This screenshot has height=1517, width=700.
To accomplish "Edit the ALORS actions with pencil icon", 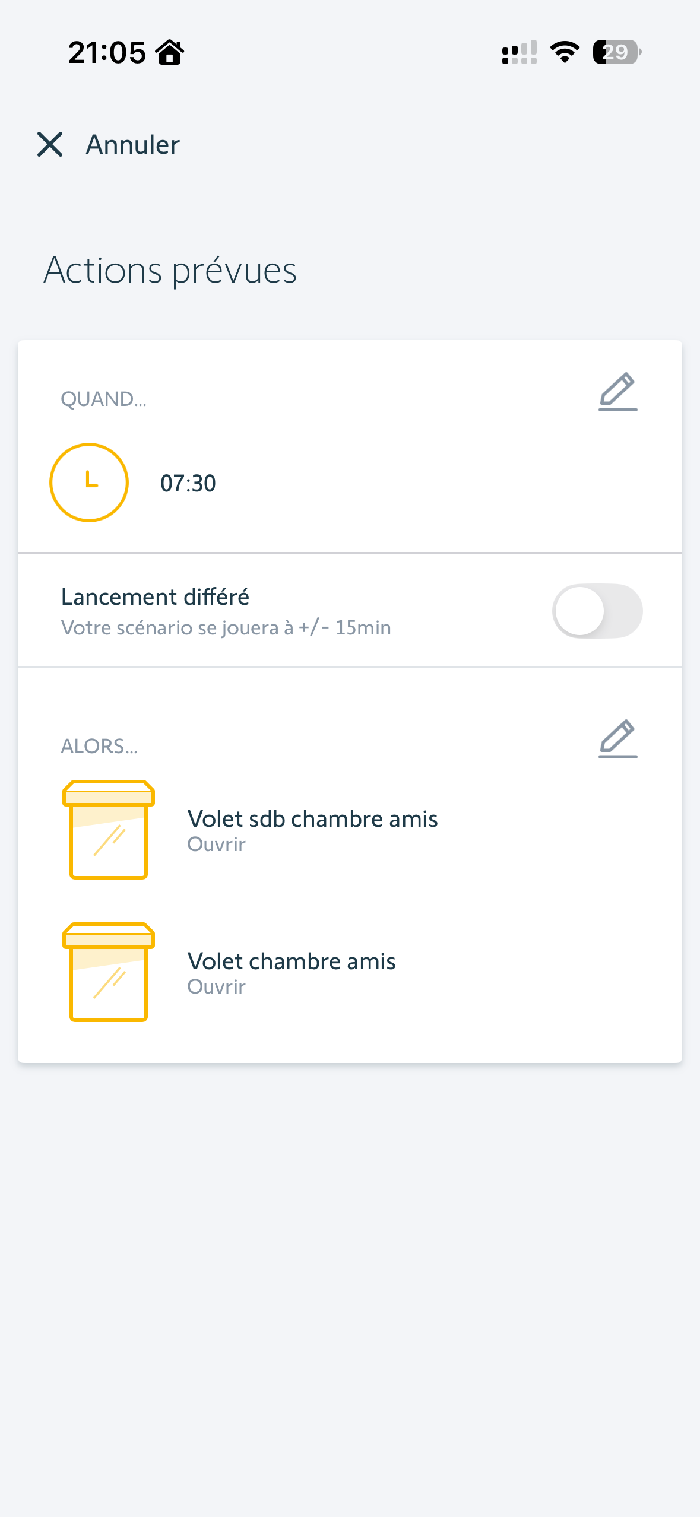I will 617,739.
